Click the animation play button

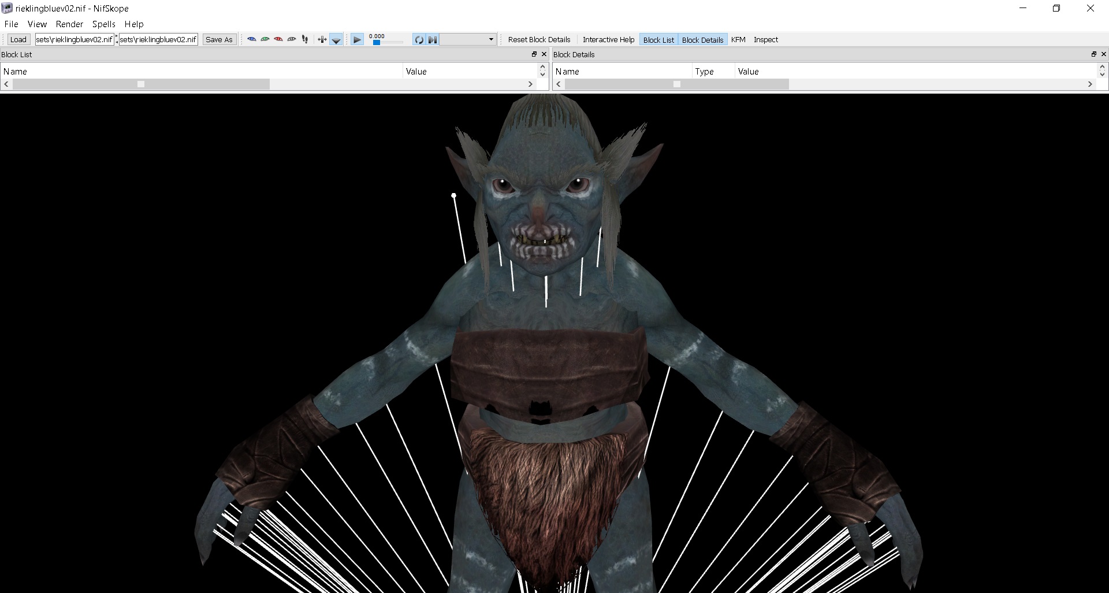tap(357, 39)
